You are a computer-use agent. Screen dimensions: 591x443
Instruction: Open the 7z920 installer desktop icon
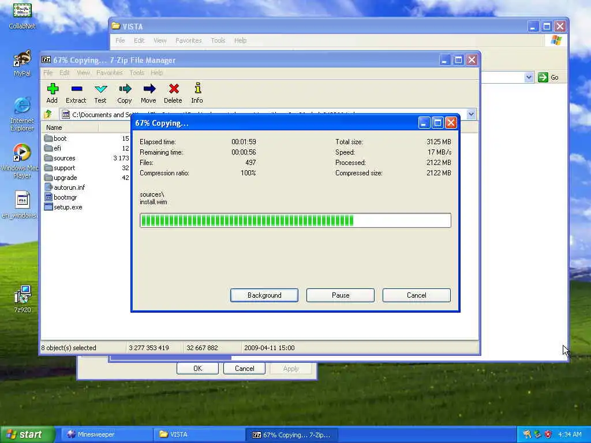point(23,295)
